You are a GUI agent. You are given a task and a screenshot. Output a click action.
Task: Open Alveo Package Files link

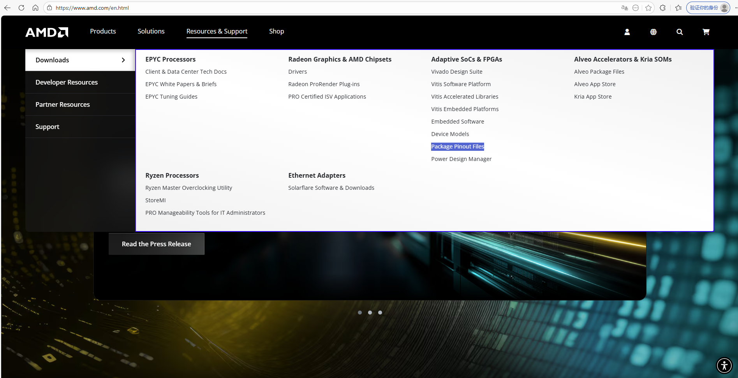point(599,72)
